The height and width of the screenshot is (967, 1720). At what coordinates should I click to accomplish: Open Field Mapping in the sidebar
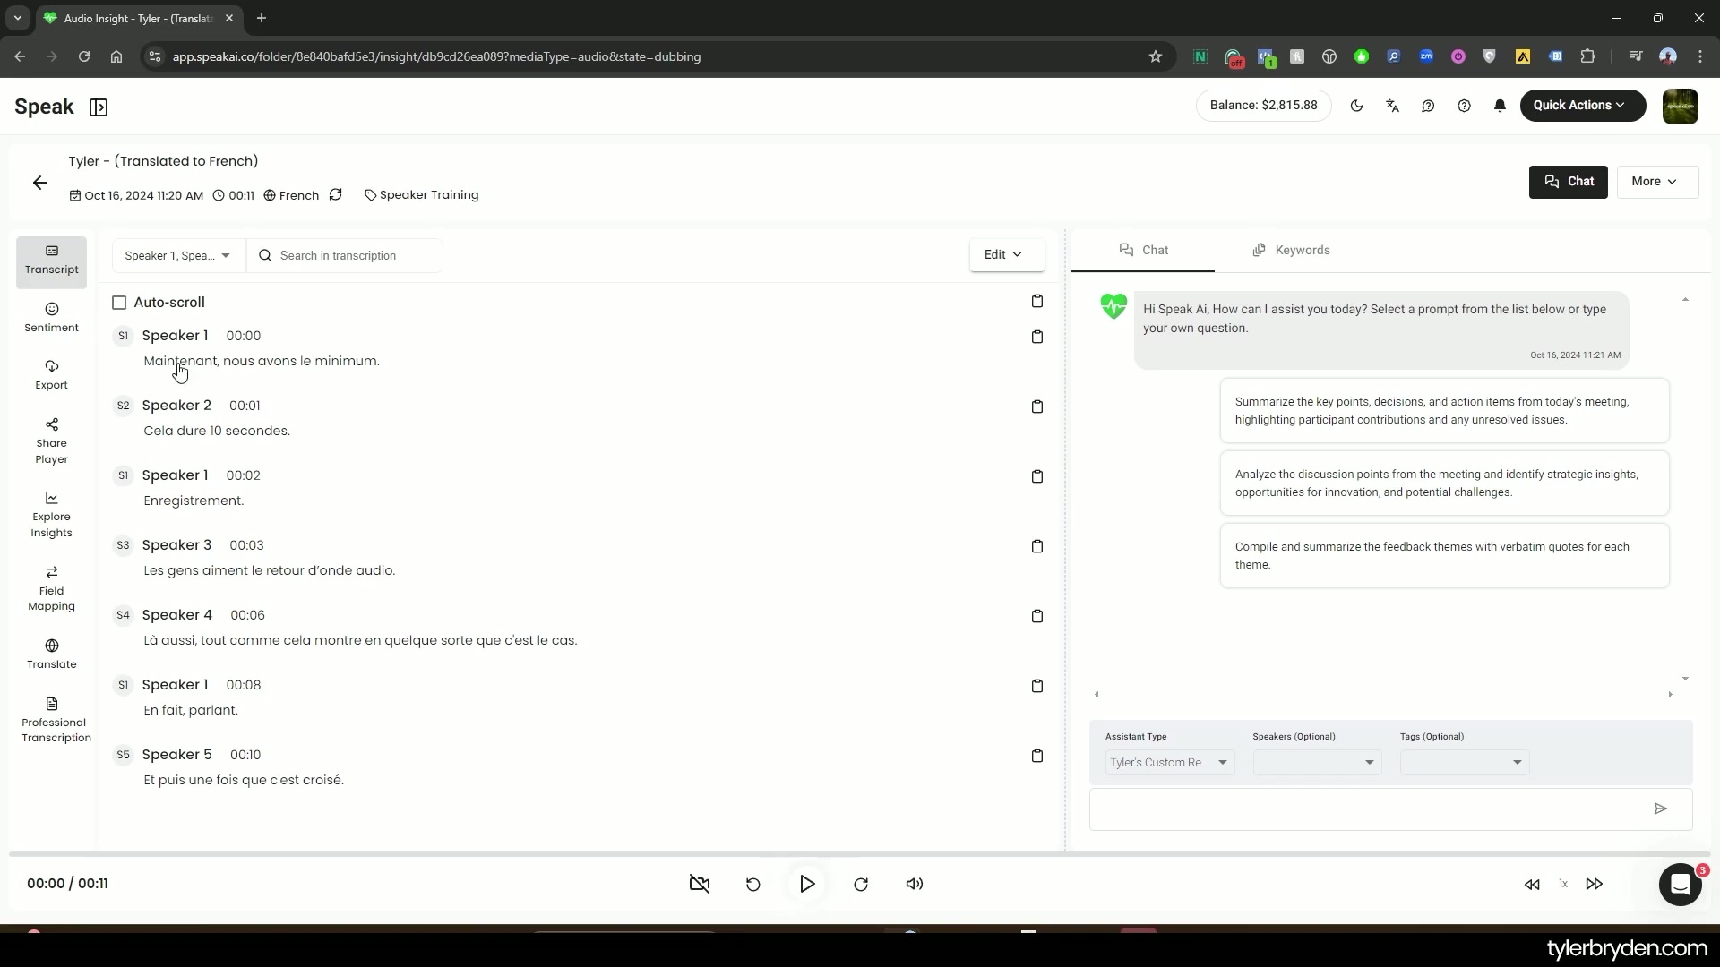(51, 588)
